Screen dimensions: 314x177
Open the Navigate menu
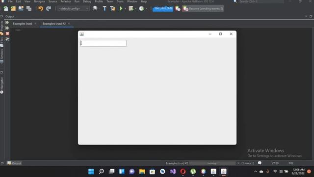39,1
